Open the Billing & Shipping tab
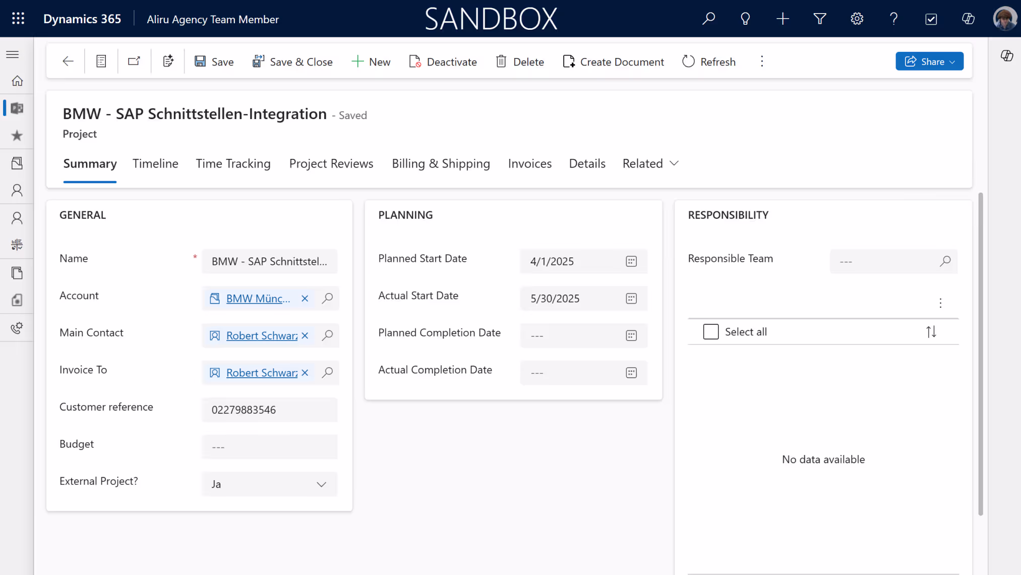Screen dimensions: 1021x575 (441, 163)
